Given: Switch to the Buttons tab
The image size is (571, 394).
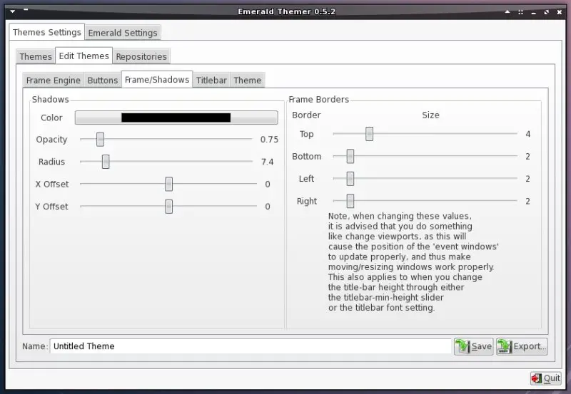Looking at the screenshot, I should click(x=103, y=81).
